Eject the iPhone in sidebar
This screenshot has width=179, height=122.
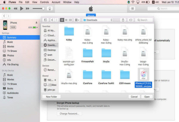point(37,23)
